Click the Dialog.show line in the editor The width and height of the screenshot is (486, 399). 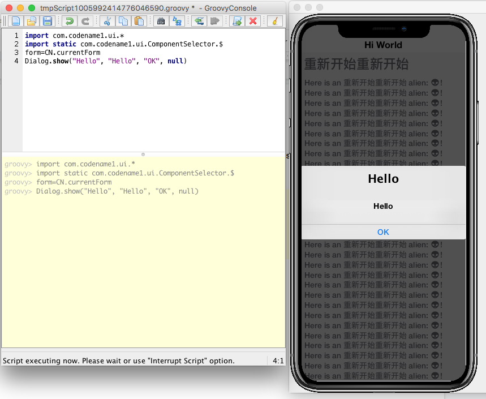click(x=105, y=61)
